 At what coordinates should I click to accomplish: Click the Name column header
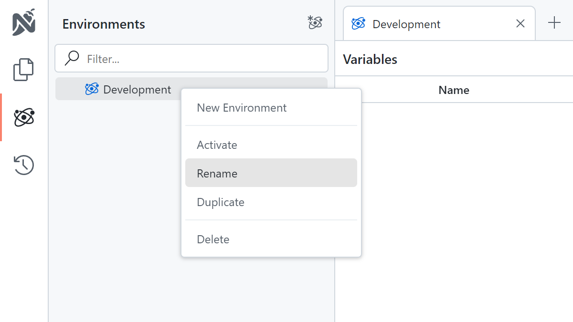tap(454, 90)
